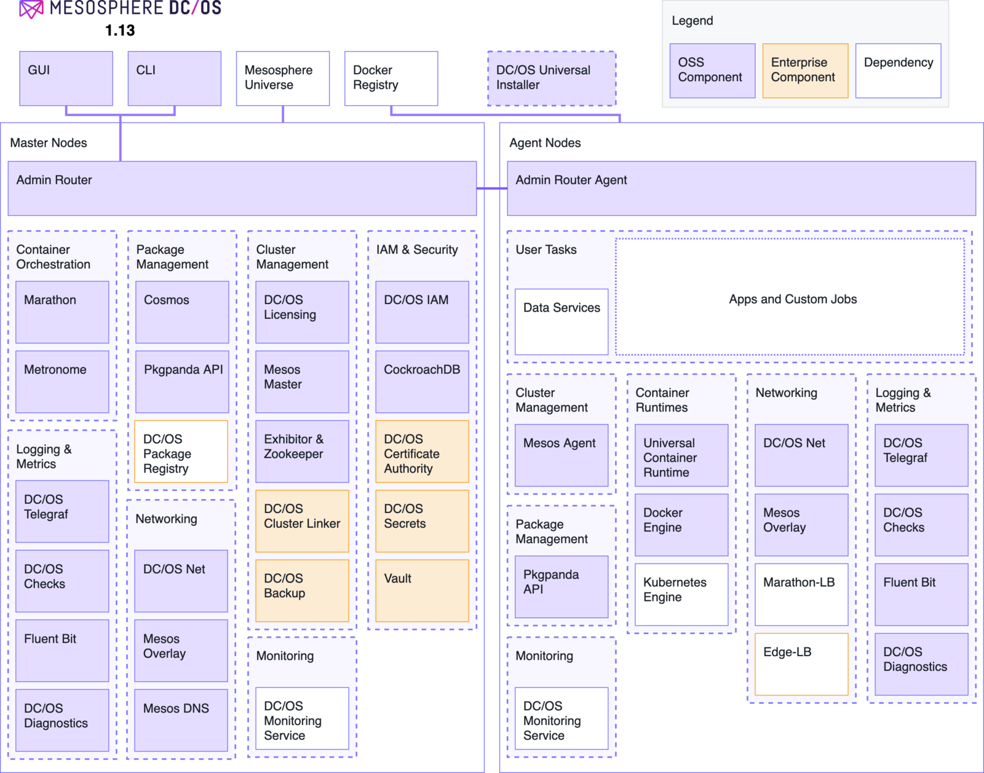Screen dimensions: 984x773
Task: Select the Mesos DNS box
Action: pos(181,720)
